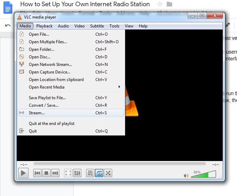Choose Open Network Stream...
Image resolution: width=237 pixels, height=196 pixels.
tap(71, 65)
